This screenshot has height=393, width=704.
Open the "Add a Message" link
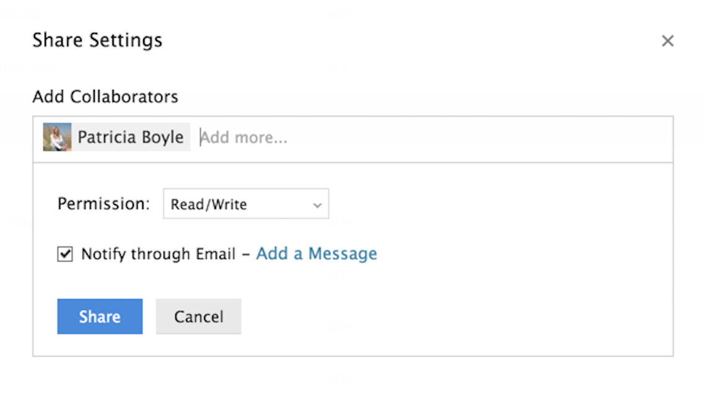(316, 254)
